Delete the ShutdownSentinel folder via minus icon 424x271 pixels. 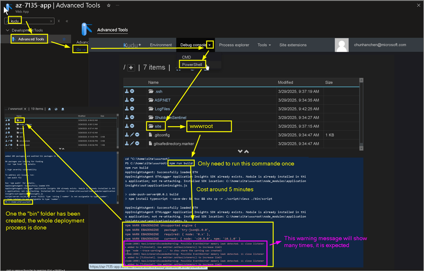(132, 117)
